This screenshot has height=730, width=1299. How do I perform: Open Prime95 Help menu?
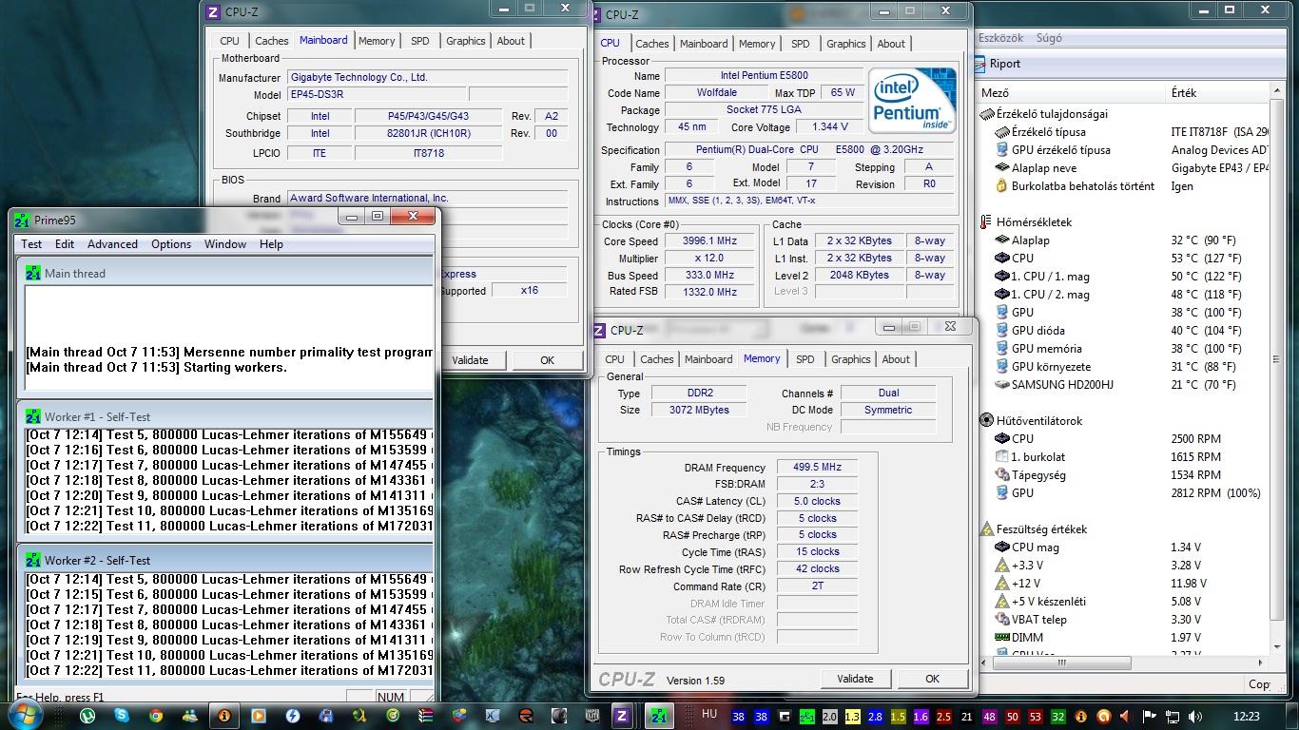271,244
